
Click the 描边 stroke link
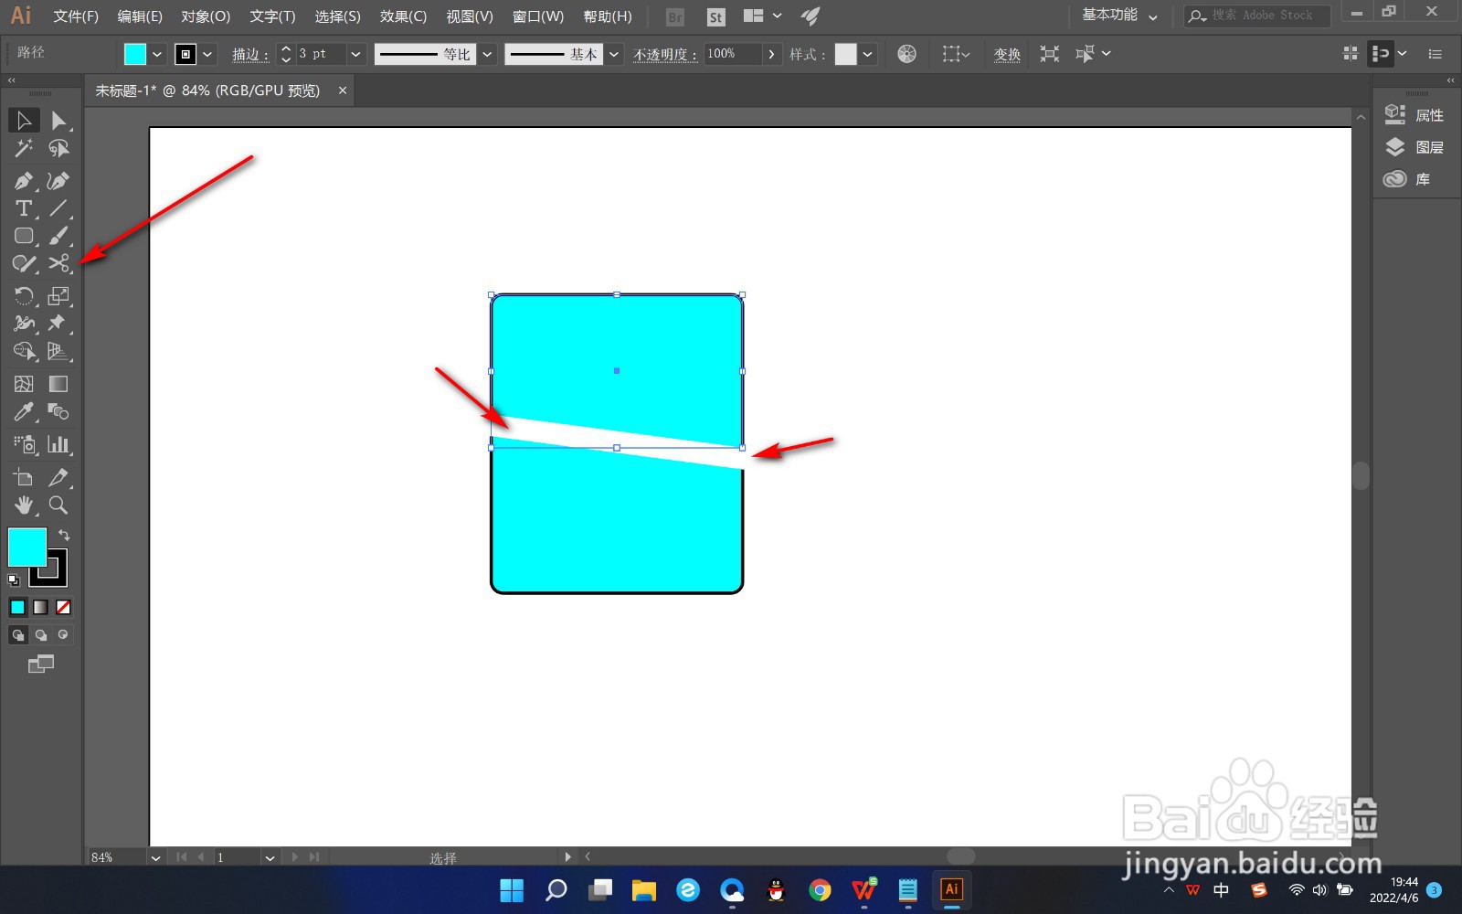pos(249,55)
